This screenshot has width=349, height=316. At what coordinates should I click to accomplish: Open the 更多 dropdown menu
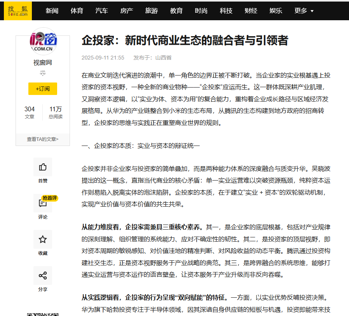pos(300,11)
